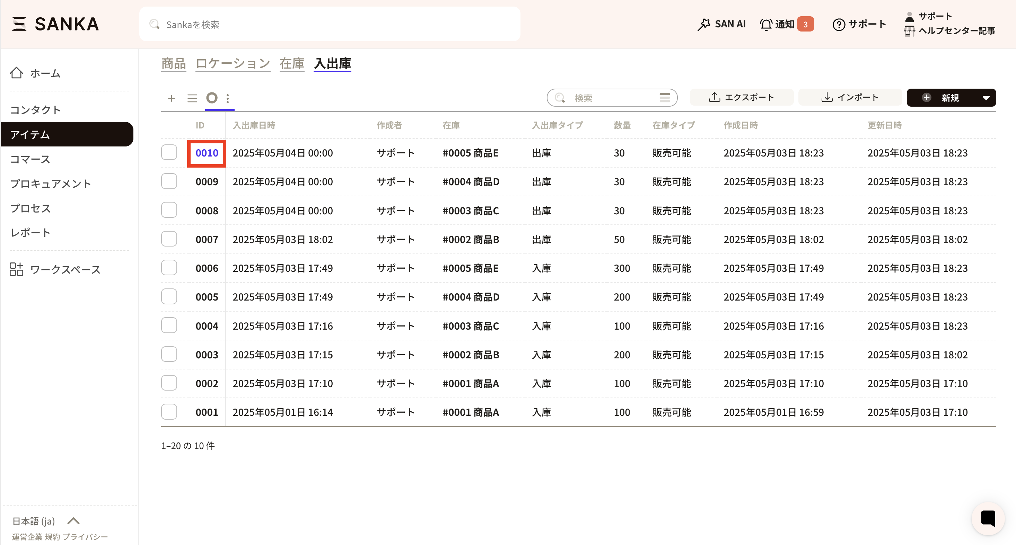Open record ID 0010 link
1016x545 pixels.
tap(207, 153)
